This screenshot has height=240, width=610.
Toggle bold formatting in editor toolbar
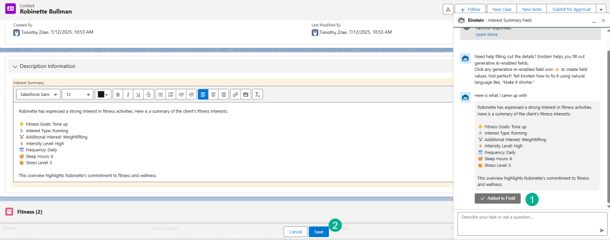click(x=118, y=94)
